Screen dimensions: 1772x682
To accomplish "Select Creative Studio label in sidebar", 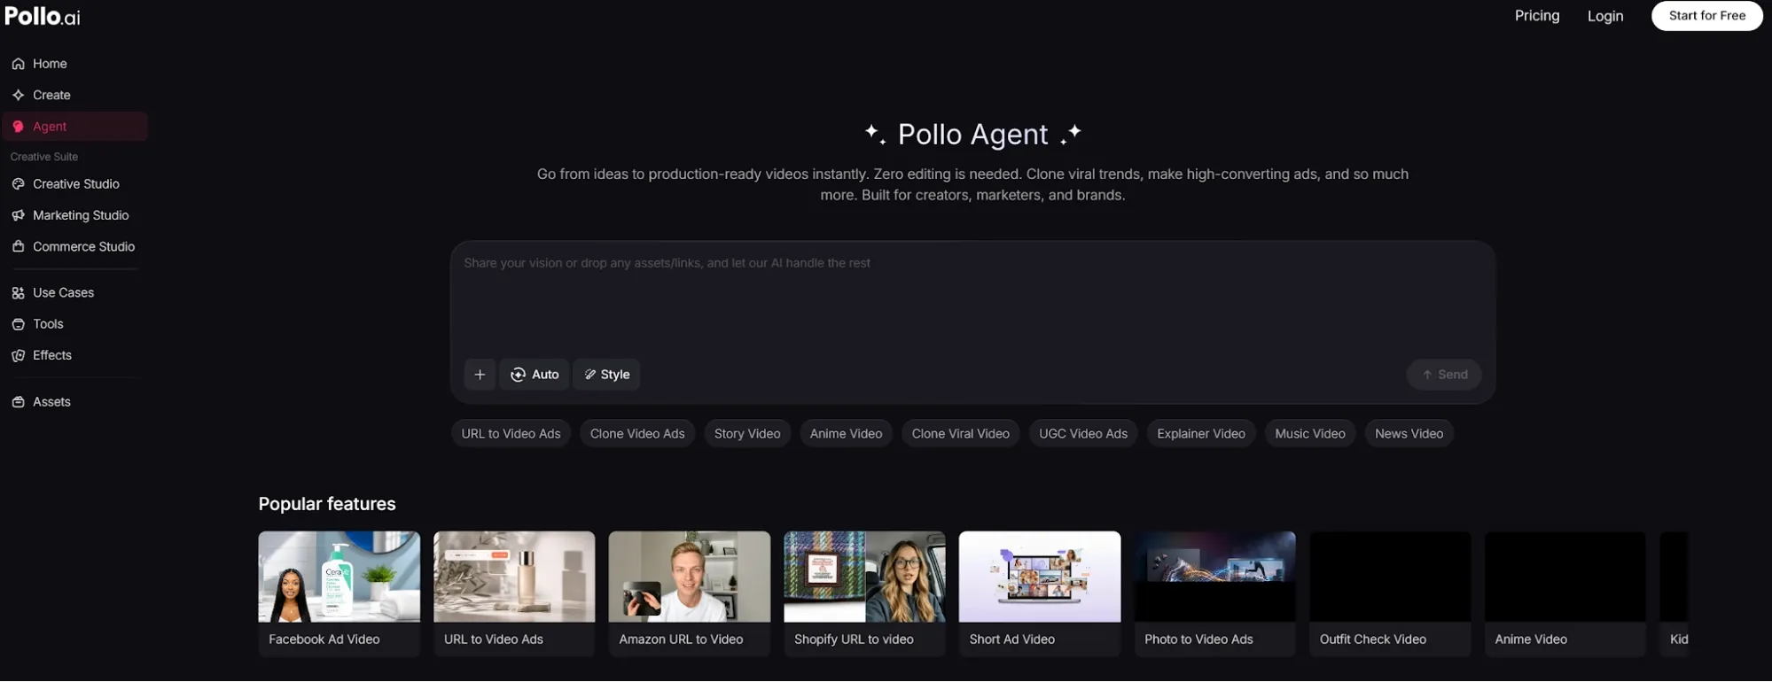I will click(x=76, y=184).
